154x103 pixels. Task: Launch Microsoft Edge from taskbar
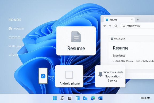click(x=93, y=98)
